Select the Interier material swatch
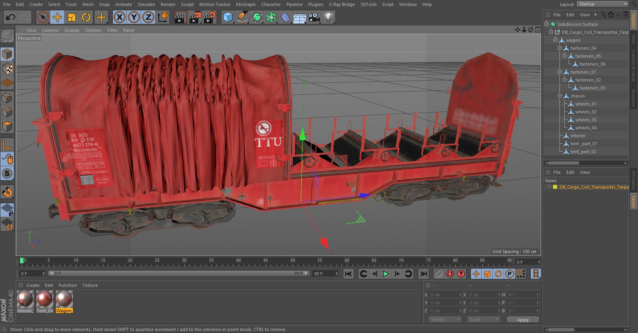This screenshot has height=333, width=638. 25,302
